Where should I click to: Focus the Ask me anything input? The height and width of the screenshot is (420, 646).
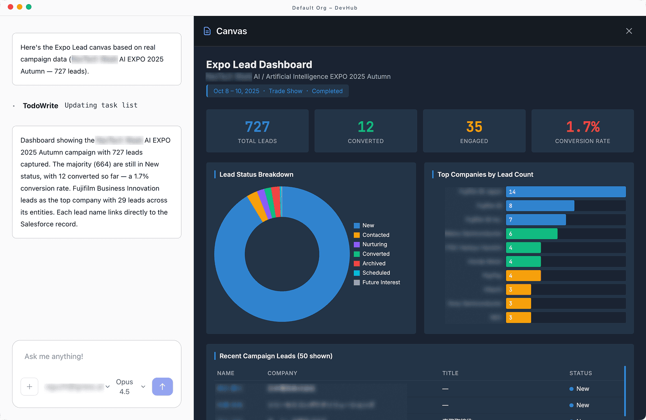(97, 356)
